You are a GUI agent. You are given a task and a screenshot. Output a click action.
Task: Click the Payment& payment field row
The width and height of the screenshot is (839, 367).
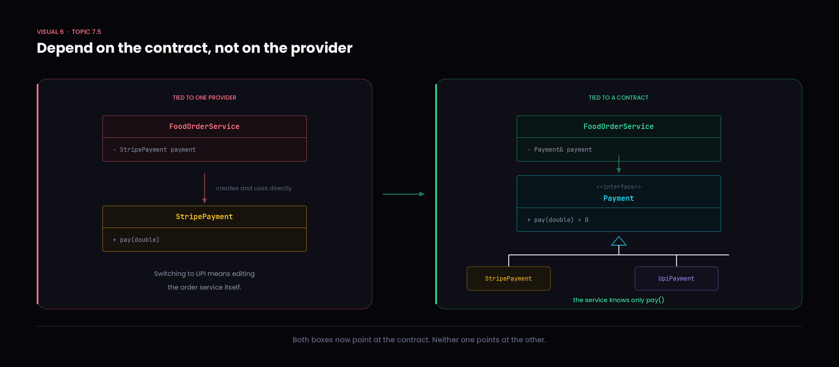tap(619, 149)
